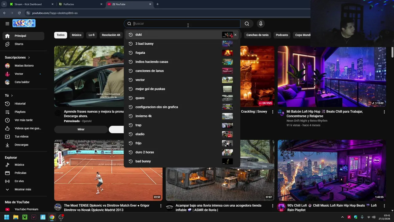The width and height of the screenshot is (394, 222).
Task: Focus the Buscar search input
Action: point(186,24)
